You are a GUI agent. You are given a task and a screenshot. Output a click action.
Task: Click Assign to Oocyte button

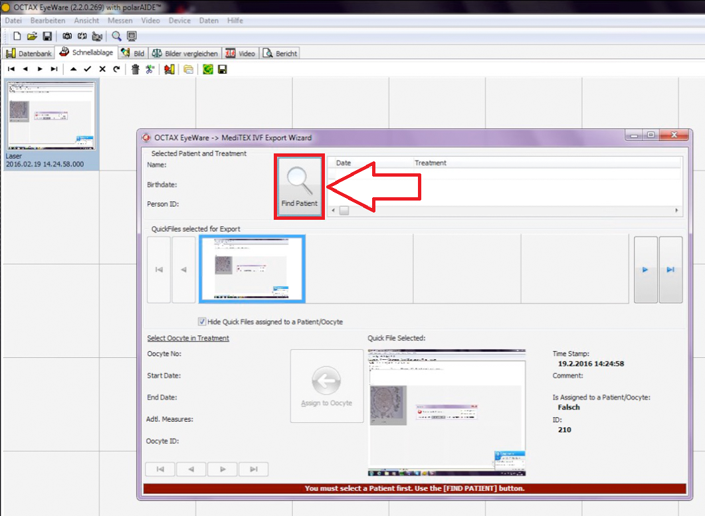pyautogui.click(x=327, y=386)
